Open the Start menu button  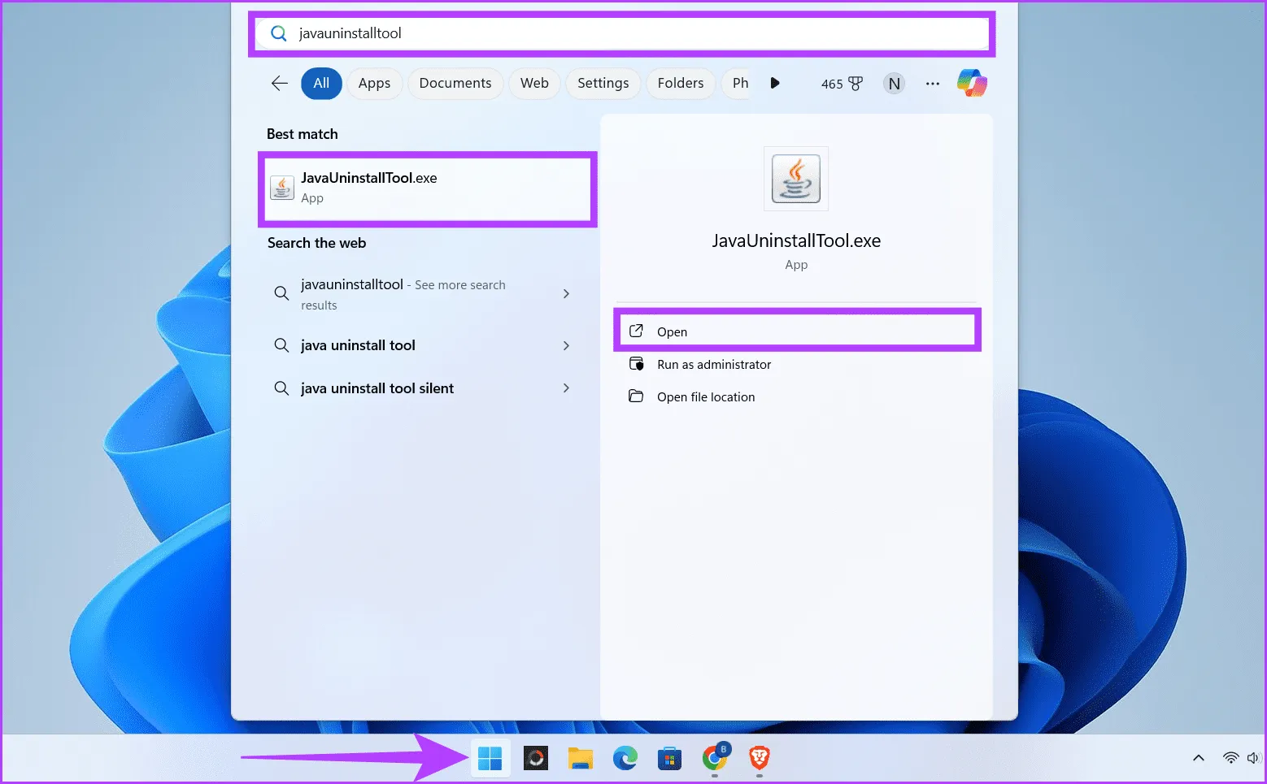point(490,758)
